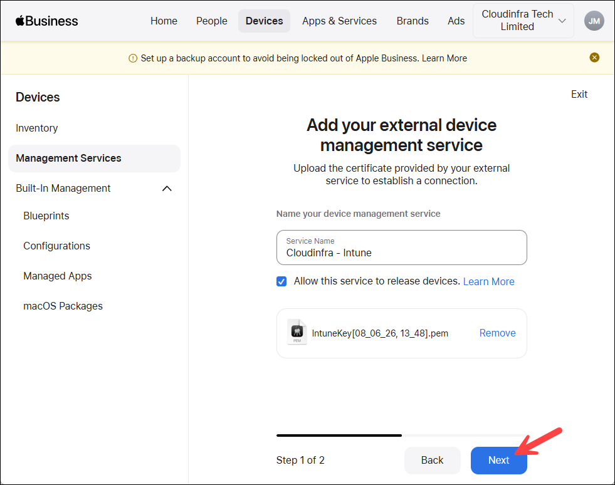Image resolution: width=615 pixels, height=485 pixels.
Task: Click the step progress bar
Action: click(x=401, y=435)
